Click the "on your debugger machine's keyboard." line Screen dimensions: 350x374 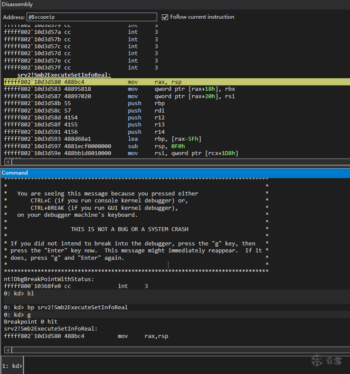tap(77, 215)
